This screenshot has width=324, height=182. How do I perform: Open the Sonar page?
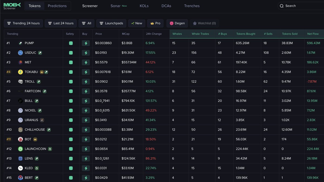click(116, 6)
